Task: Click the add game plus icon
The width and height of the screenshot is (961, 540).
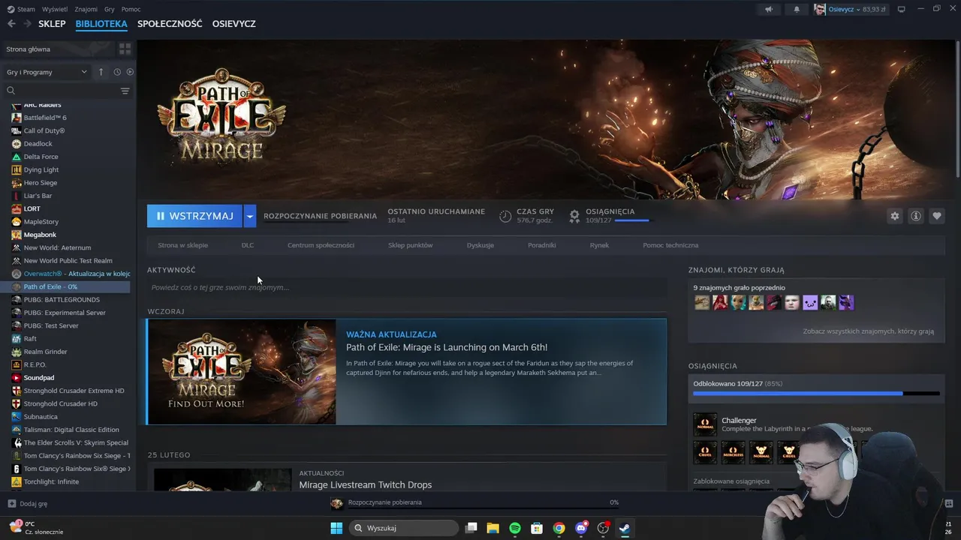Action: tap(11, 504)
